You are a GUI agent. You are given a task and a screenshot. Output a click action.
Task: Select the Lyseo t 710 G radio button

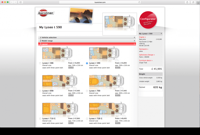(x=40, y=119)
